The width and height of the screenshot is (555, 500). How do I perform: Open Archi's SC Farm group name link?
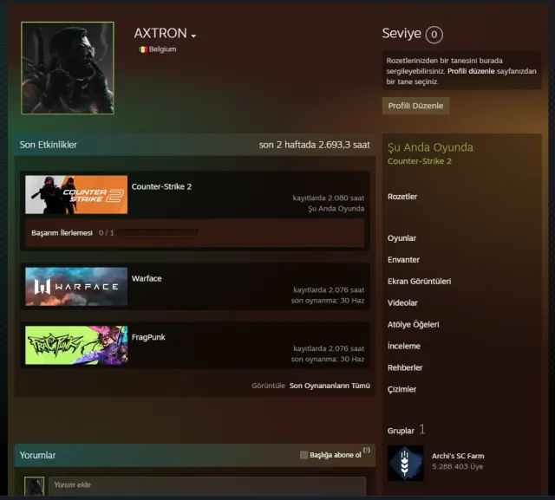pos(458,456)
